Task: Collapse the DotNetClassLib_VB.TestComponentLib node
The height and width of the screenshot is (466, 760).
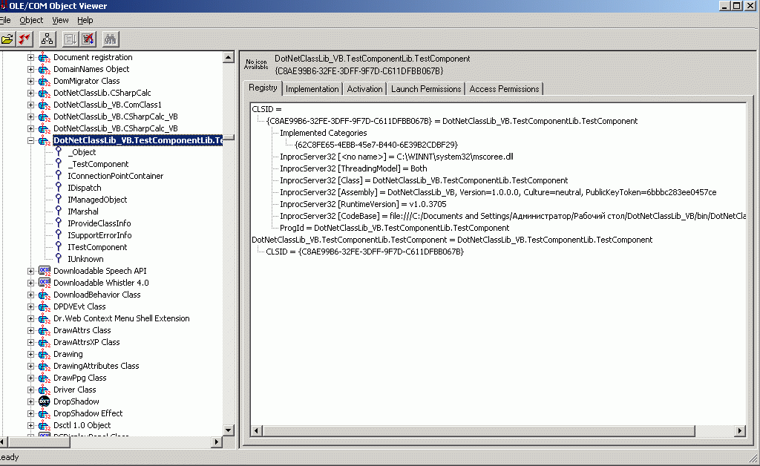Action: [30, 140]
